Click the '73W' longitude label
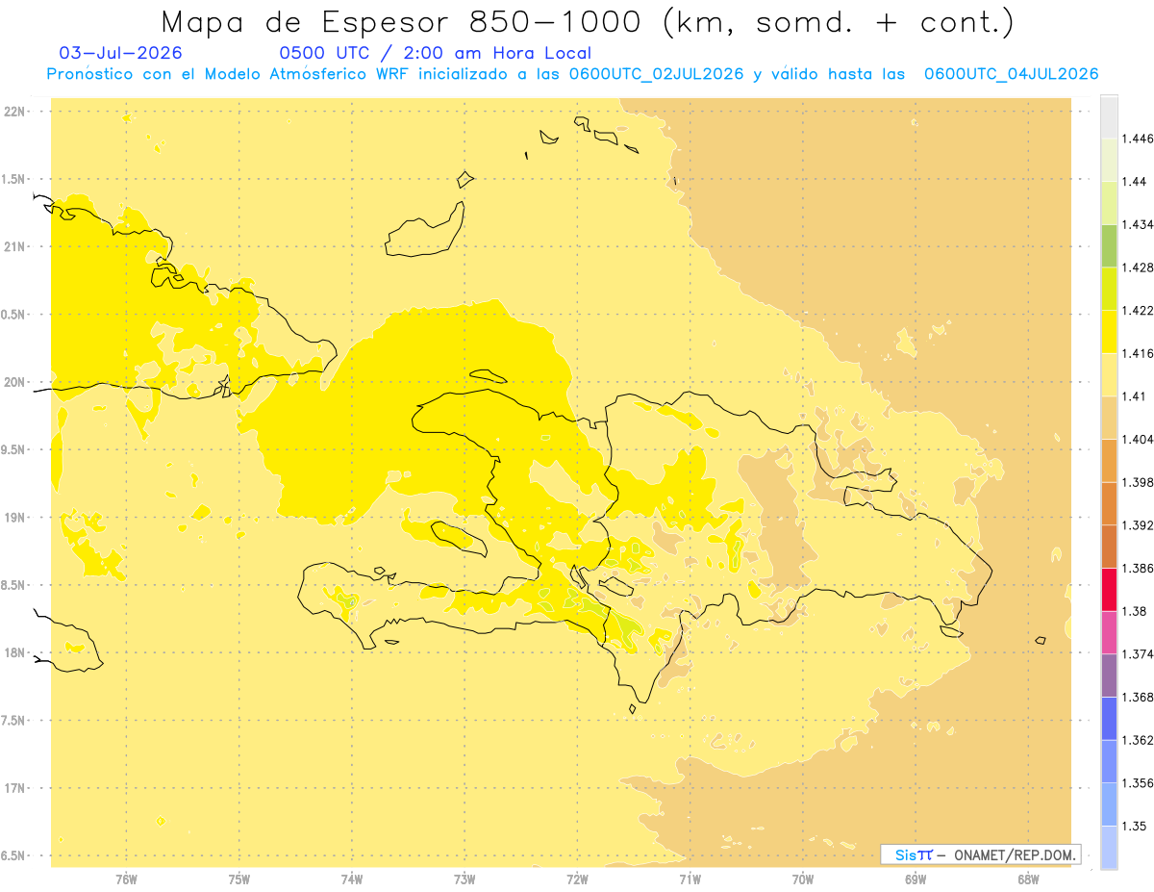This screenshot has height=892, width=1154. coord(464,879)
